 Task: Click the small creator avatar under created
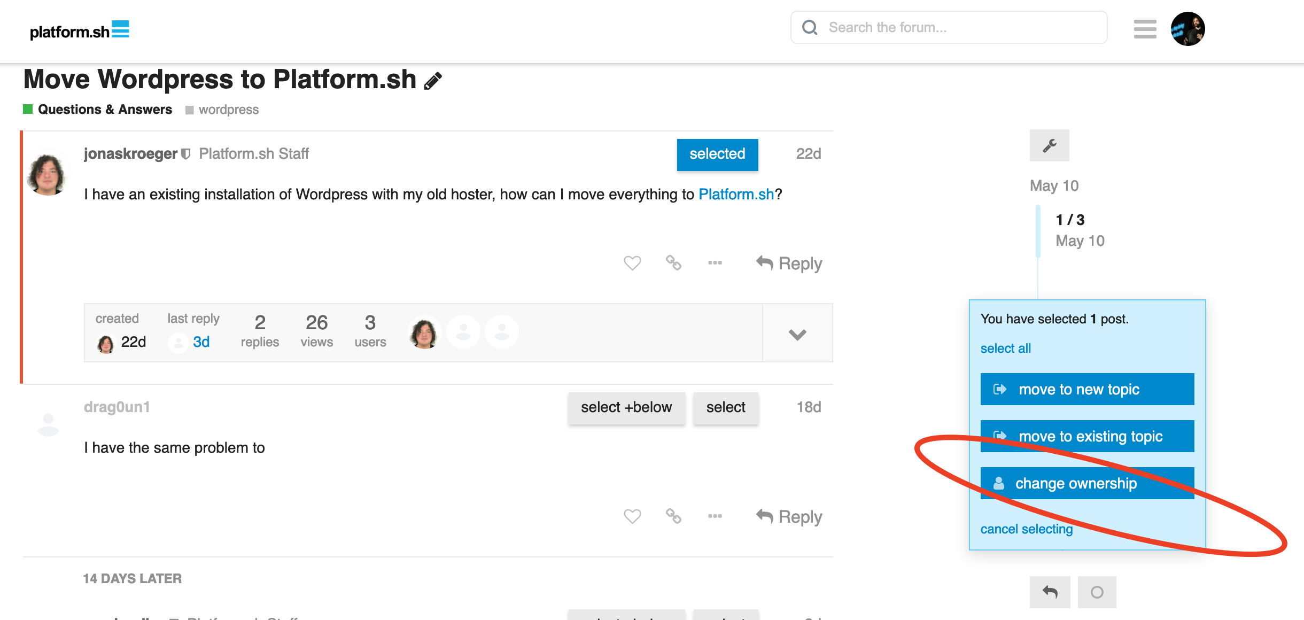(x=106, y=343)
